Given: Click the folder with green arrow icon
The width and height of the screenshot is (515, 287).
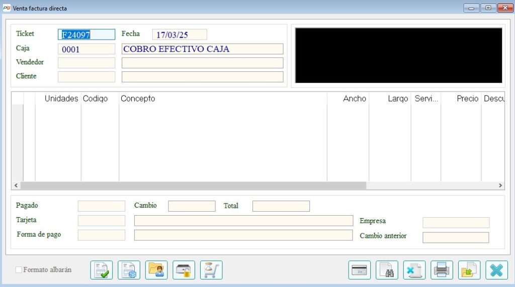Looking at the screenshot, I should [x=469, y=270].
